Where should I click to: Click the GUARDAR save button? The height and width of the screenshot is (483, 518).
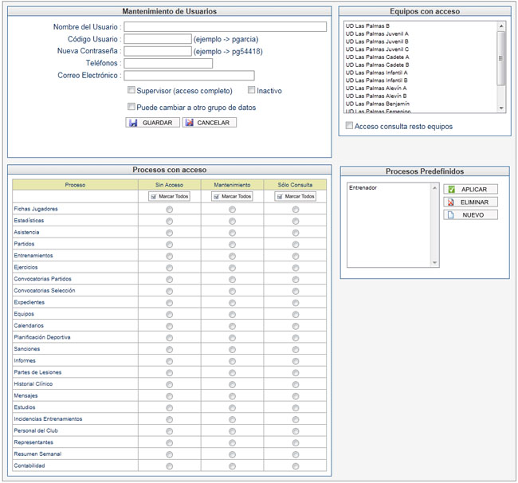click(x=152, y=123)
